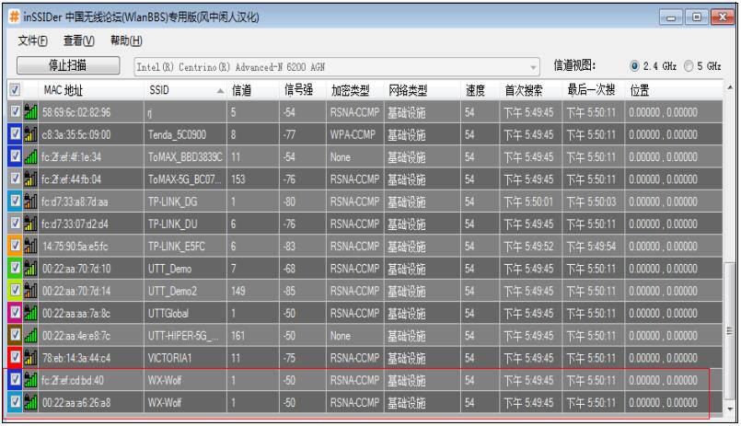
Task: Click signal icon for VICTORIA1 row
Action: (30, 358)
